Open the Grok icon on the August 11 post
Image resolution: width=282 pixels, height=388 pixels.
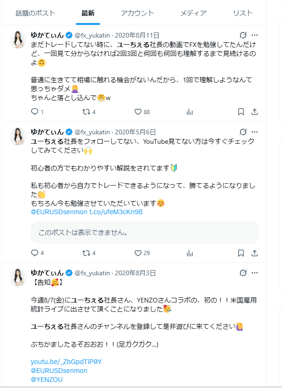click(x=243, y=33)
